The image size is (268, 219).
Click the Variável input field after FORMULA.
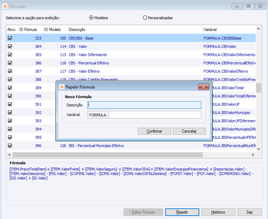(x=155, y=115)
